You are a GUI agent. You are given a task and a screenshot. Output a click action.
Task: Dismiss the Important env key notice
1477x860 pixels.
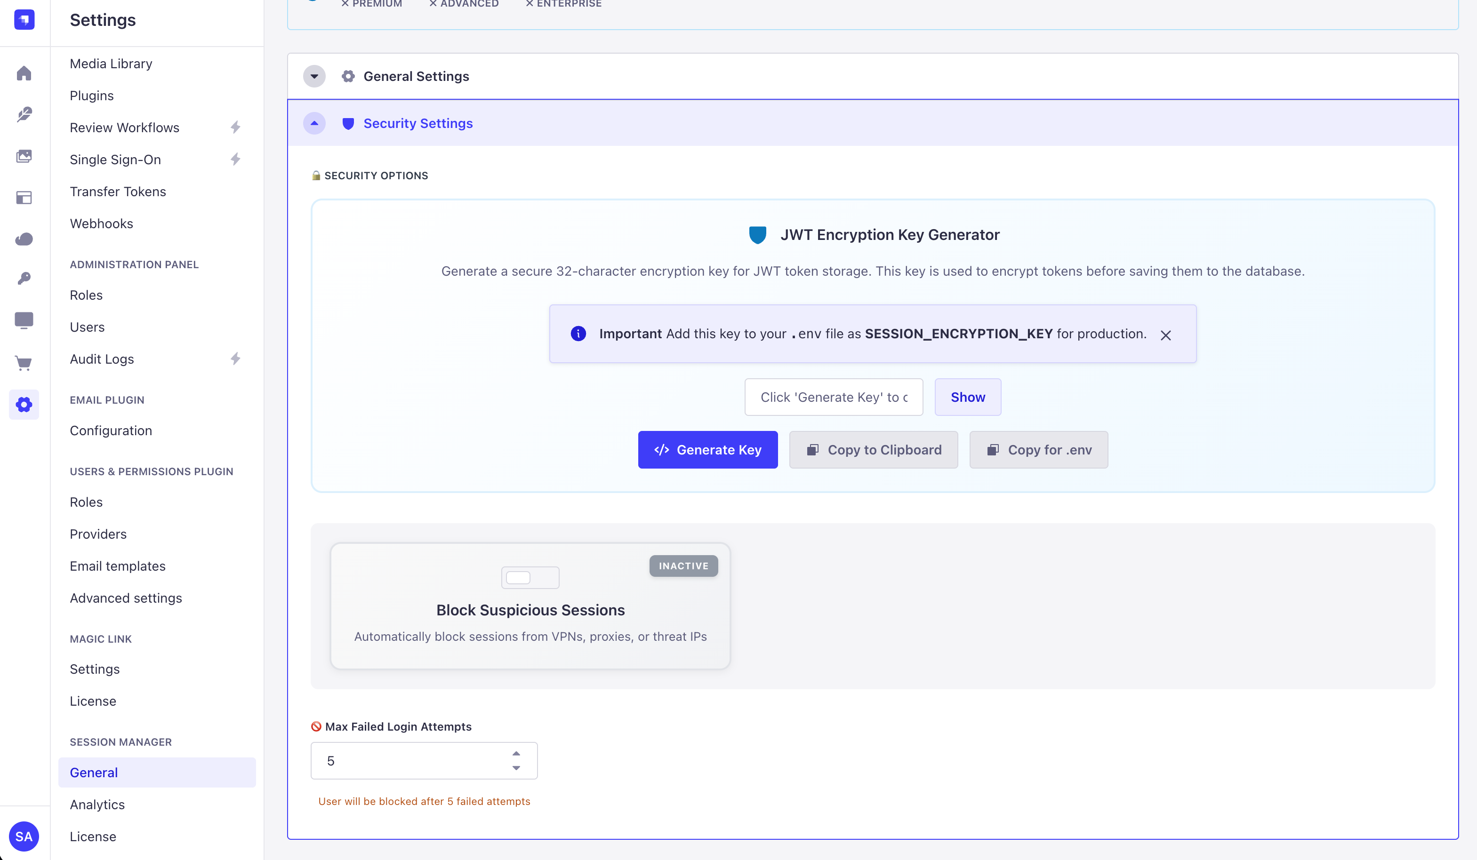(x=1166, y=335)
